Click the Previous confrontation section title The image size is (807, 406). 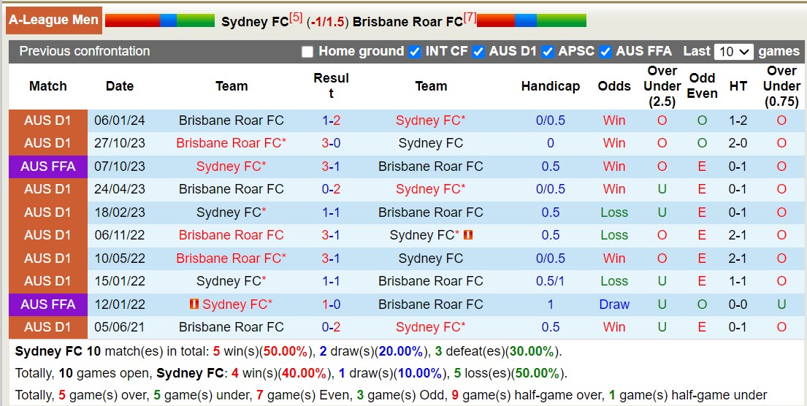click(85, 51)
